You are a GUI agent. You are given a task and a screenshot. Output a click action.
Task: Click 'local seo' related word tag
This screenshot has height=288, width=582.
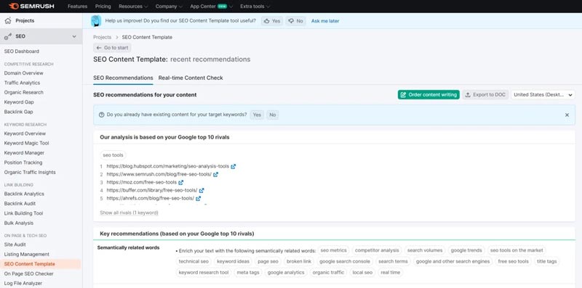(362, 273)
